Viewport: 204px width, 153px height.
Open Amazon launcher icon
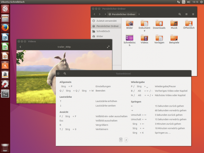click(5, 75)
